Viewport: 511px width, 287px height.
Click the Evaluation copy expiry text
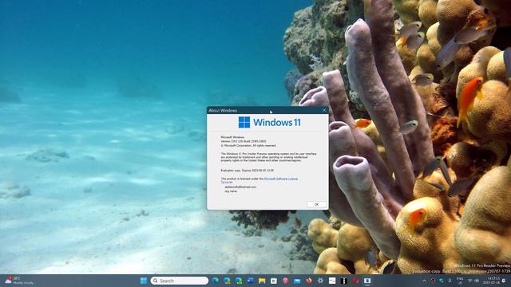click(x=248, y=170)
